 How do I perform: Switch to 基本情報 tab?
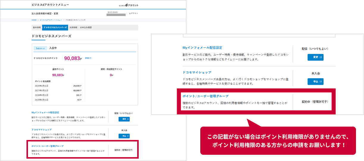[37, 27]
